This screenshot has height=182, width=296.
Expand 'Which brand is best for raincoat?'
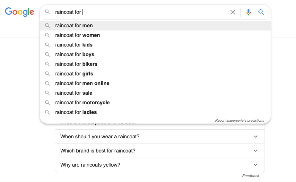coord(256,151)
